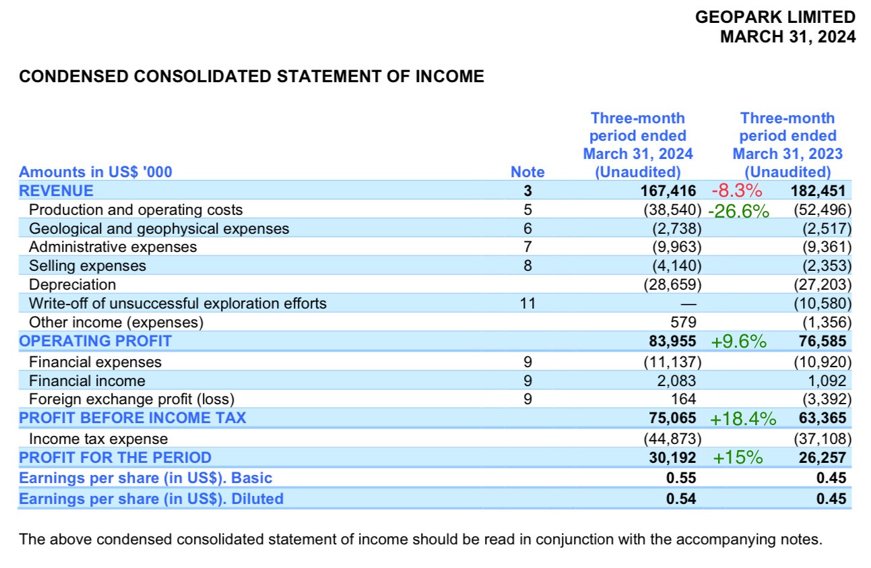871x568 pixels.
Task: Click the Condensed Consolidated Statement of Income title
Action: [251, 76]
